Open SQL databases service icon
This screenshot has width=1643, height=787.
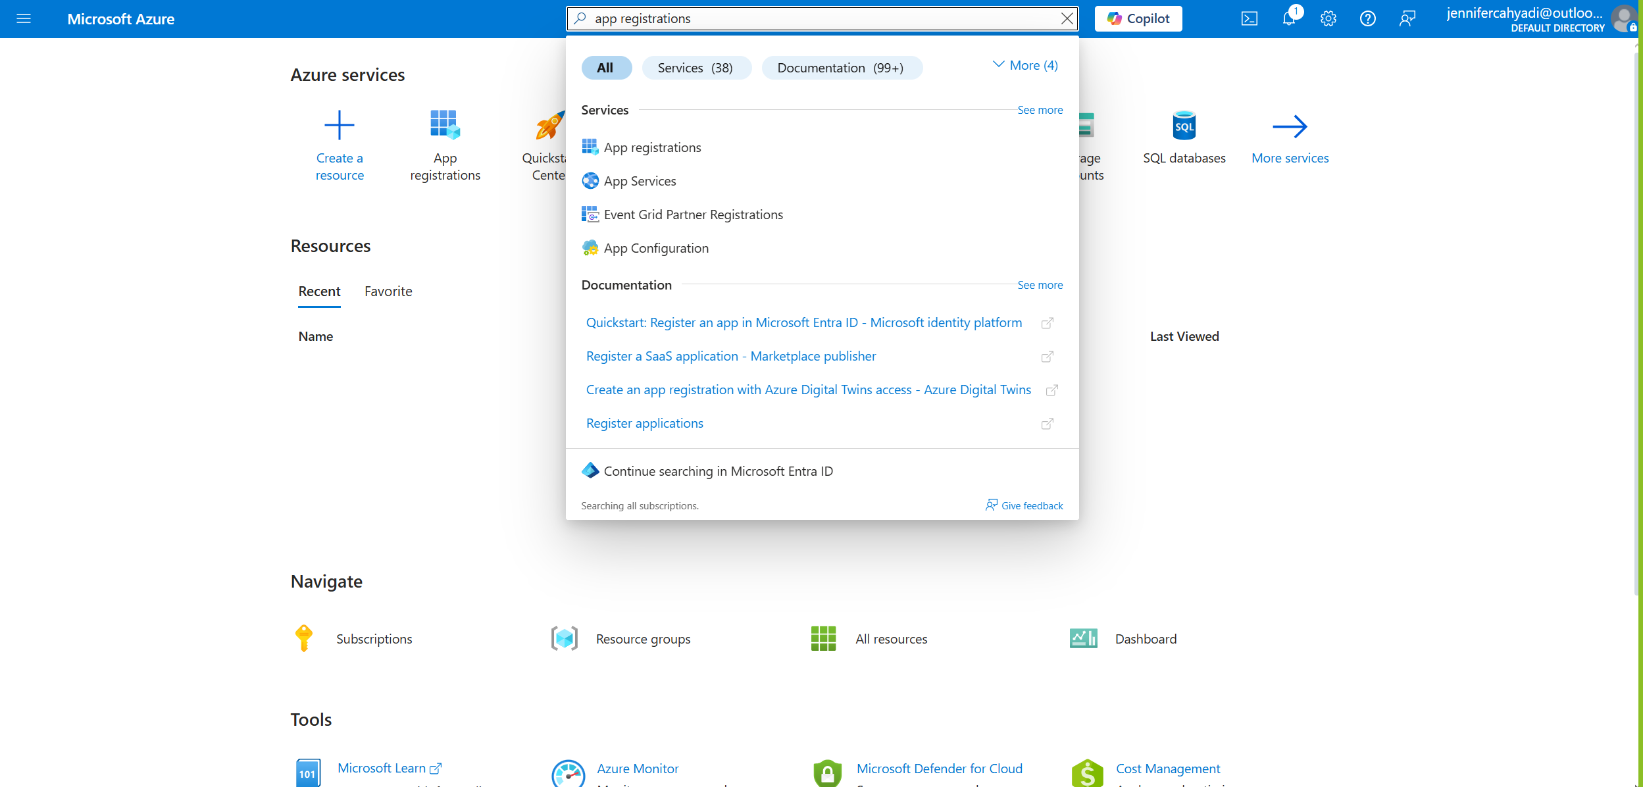(1184, 125)
